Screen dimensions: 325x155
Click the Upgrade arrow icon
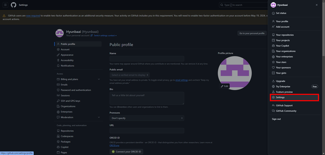coord(273,81)
